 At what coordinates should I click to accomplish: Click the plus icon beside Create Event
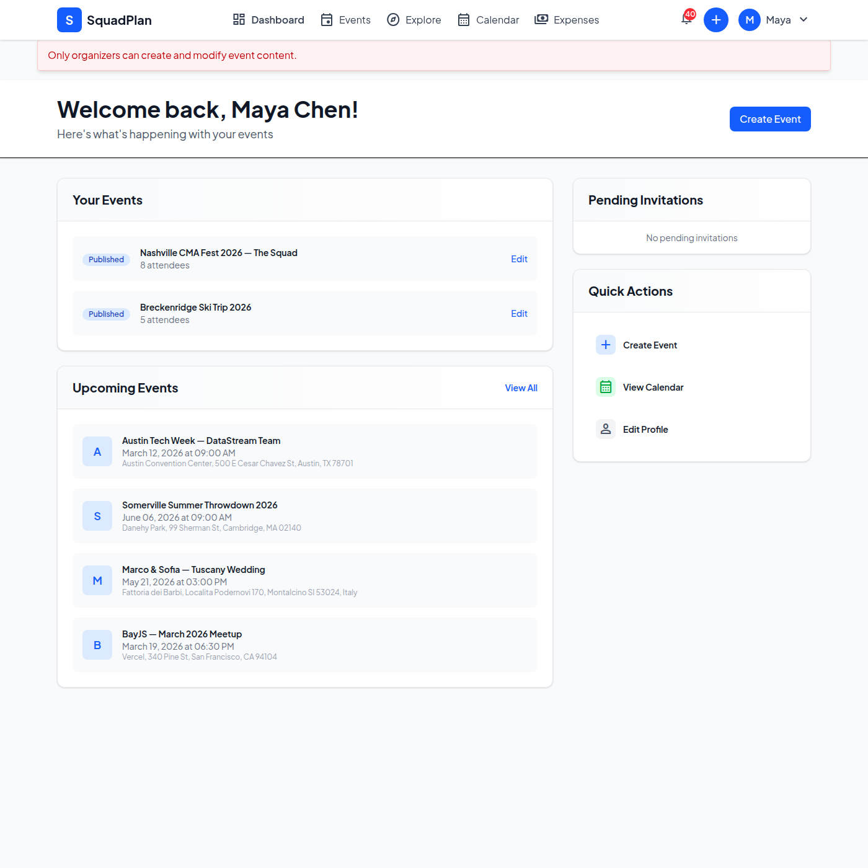[x=606, y=345]
